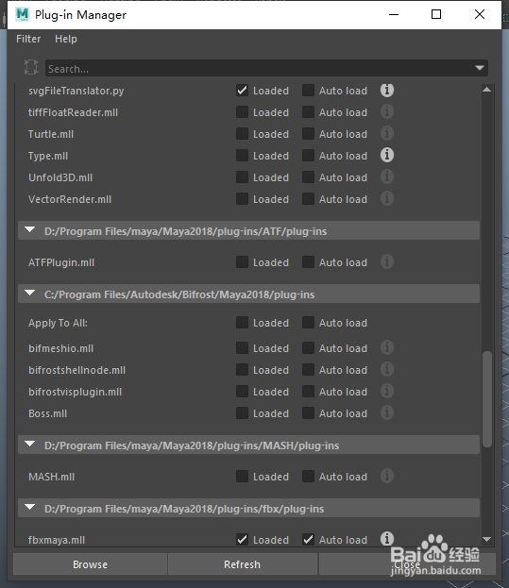Open info for VectorRender.mll plug-in
Screen dimensions: 509x588
(x=387, y=199)
